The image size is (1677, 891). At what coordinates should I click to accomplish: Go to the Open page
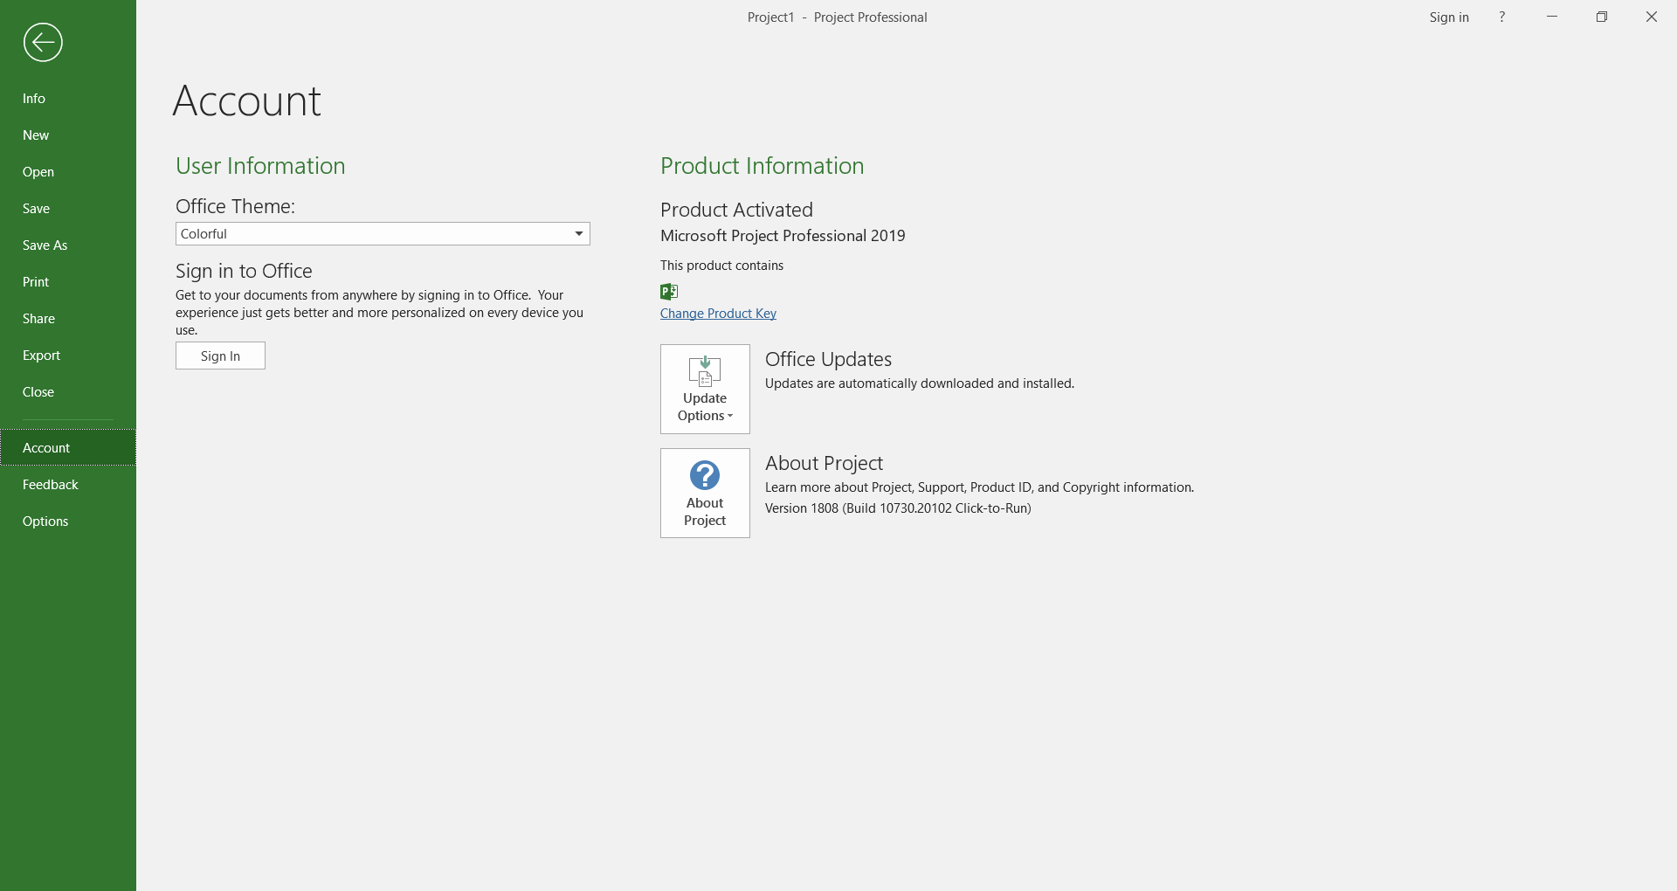click(68, 172)
